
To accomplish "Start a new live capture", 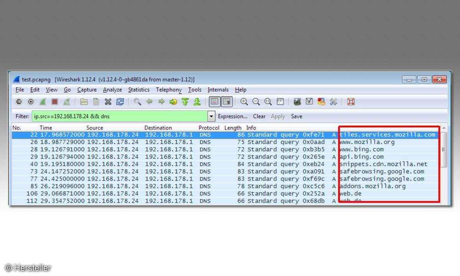I will pyautogui.click(x=43, y=102).
